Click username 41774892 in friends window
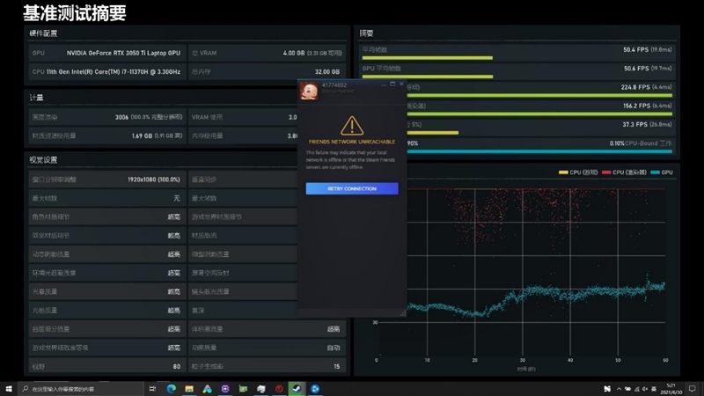The height and width of the screenshot is (396, 704). [x=334, y=84]
